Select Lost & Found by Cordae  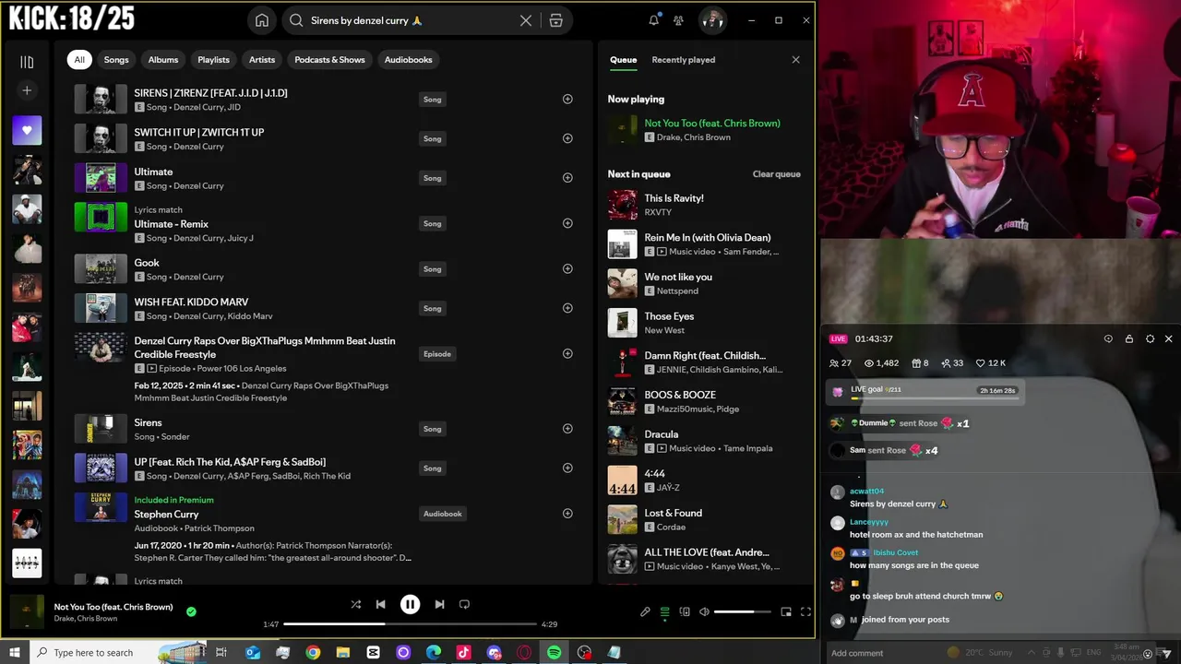click(x=704, y=520)
